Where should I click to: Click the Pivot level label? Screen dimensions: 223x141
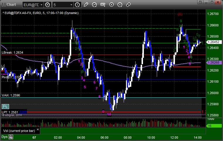(11, 77)
